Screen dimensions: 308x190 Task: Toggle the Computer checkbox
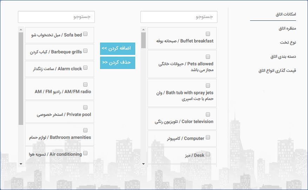click(x=208, y=137)
